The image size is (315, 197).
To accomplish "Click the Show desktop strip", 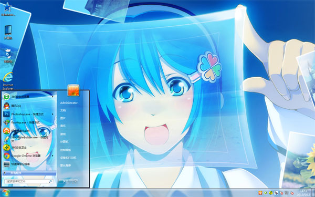I will tap(313, 193).
